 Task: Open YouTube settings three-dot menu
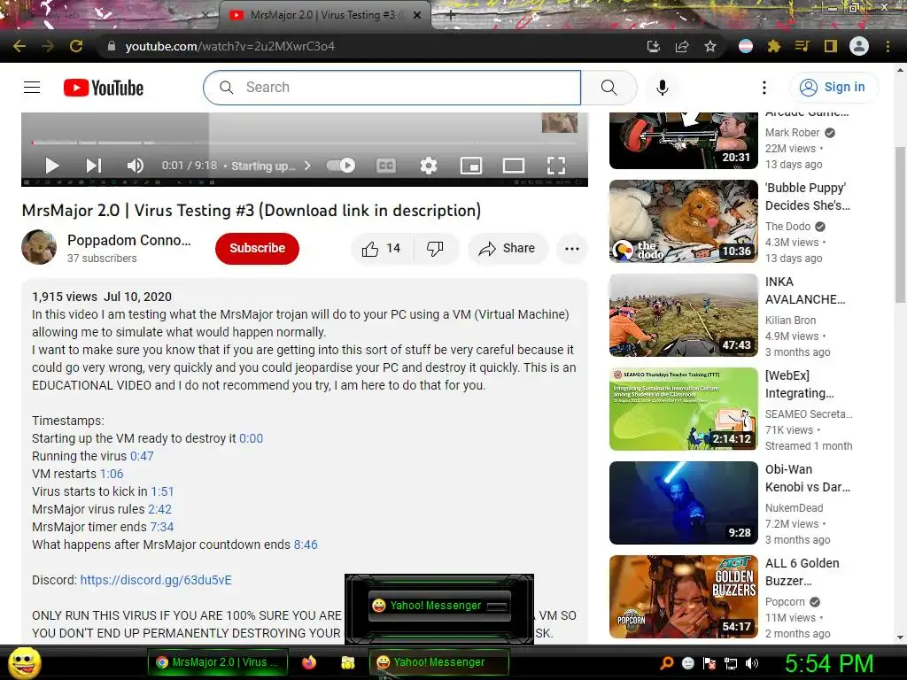(764, 88)
